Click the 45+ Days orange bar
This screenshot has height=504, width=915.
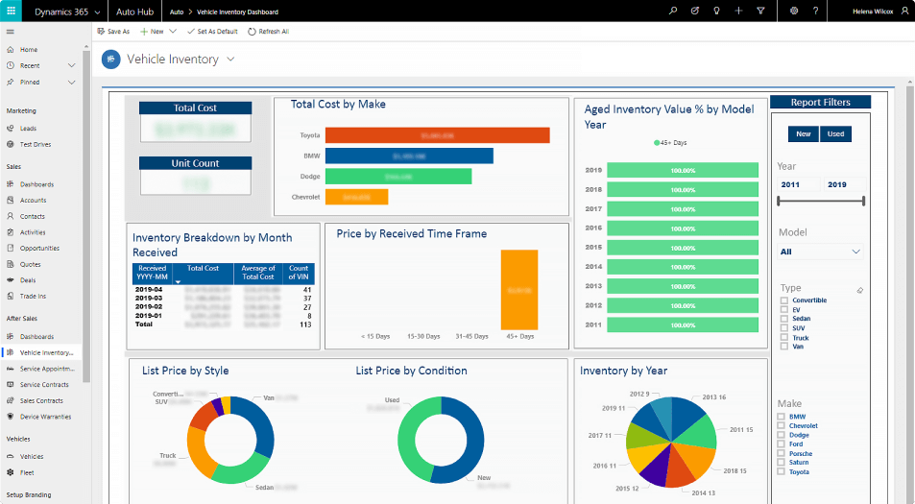[x=519, y=290]
